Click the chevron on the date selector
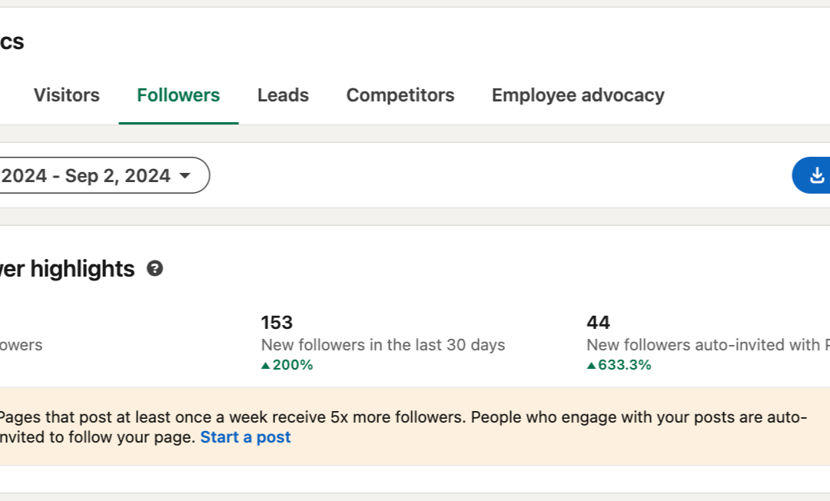830x501 pixels. click(184, 175)
